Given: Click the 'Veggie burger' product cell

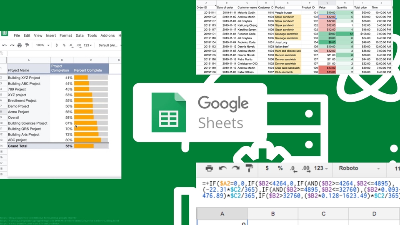Looking at the screenshot, I should [x=287, y=12].
